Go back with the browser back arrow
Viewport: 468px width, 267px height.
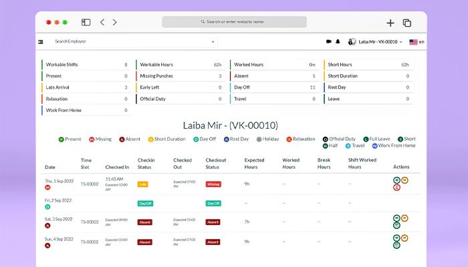[102, 22]
